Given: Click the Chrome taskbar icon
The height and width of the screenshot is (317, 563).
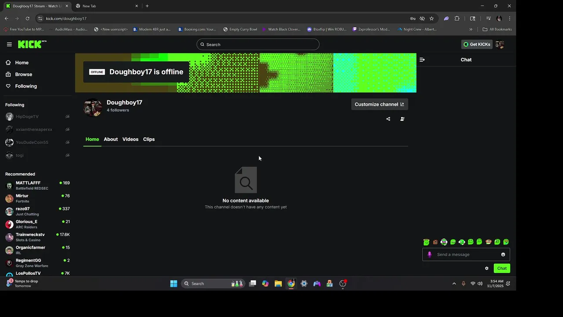Looking at the screenshot, I should point(291,284).
